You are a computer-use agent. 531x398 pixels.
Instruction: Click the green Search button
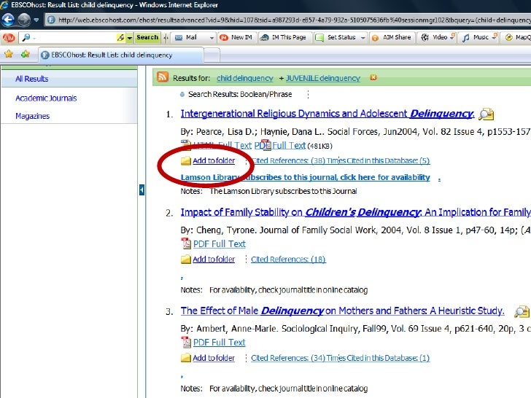pyautogui.click(x=147, y=37)
